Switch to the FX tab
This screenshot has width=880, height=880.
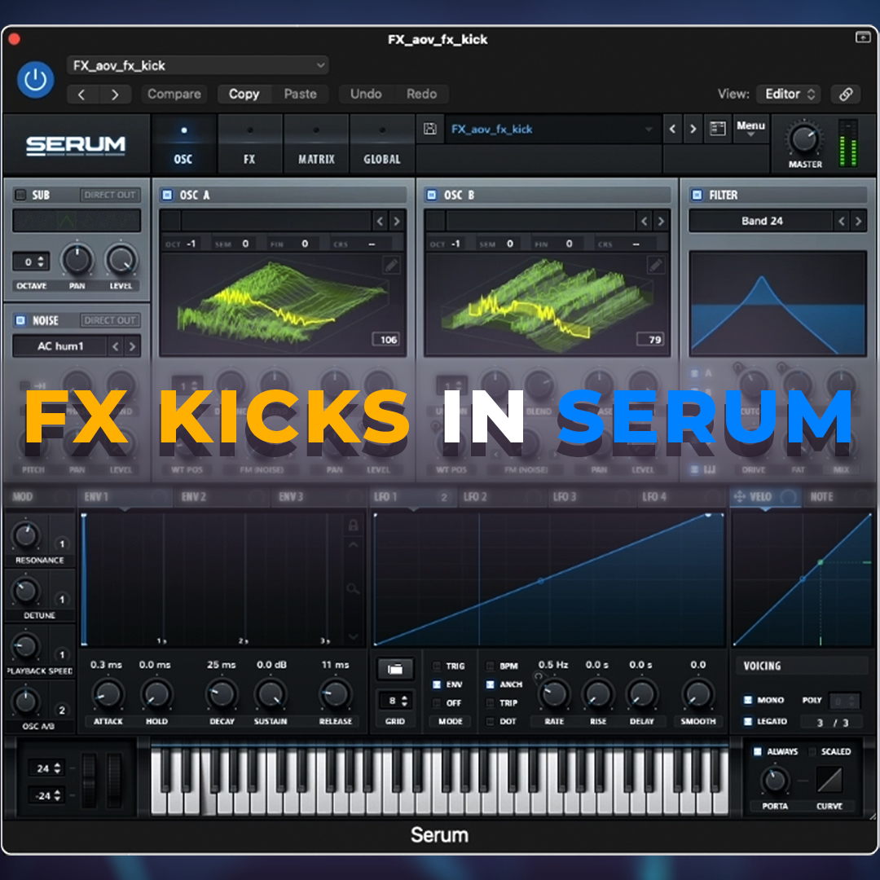pyautogui.click(x=249, y=144)
